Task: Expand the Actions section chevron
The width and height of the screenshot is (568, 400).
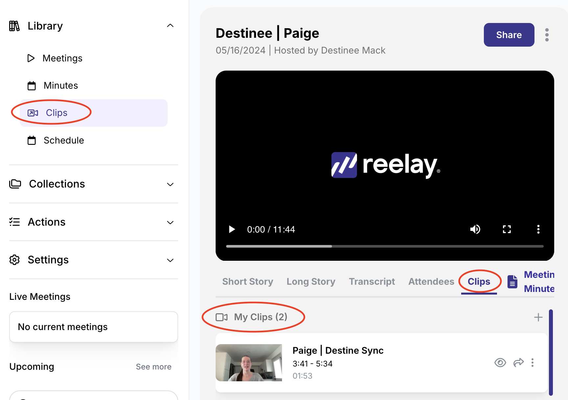Action: 170,223
